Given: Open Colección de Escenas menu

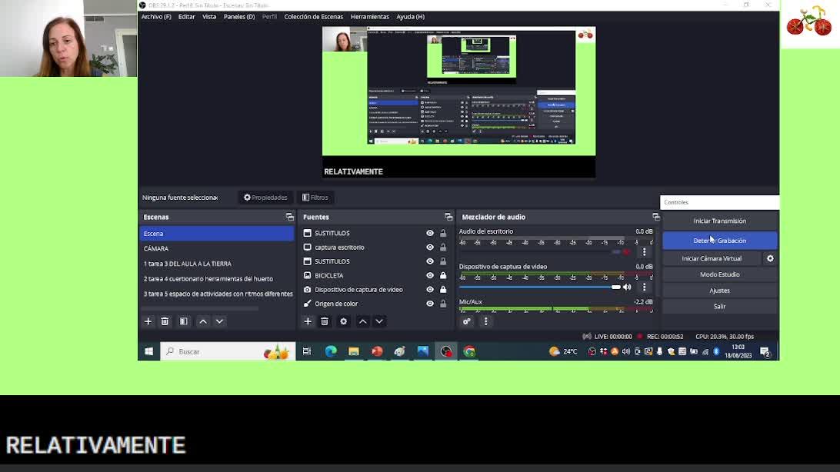Looking at the screenshot, I should [x=313, y=17].
